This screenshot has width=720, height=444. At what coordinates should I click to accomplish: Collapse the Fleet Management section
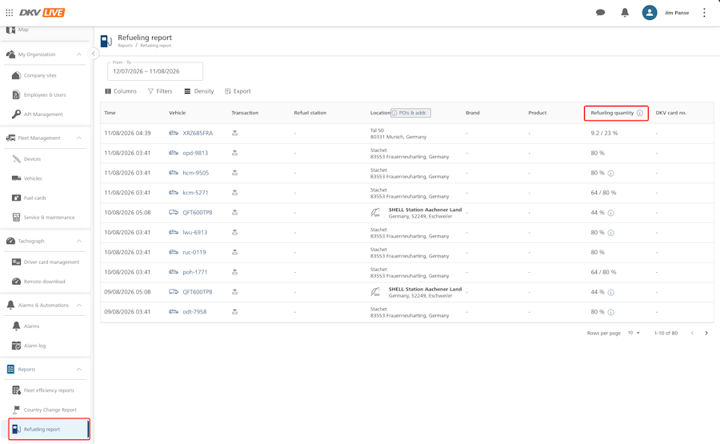(x=79, y=138)
